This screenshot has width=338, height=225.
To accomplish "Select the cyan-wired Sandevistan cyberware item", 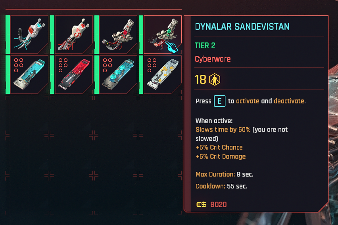I will click(x=29, y=35).
